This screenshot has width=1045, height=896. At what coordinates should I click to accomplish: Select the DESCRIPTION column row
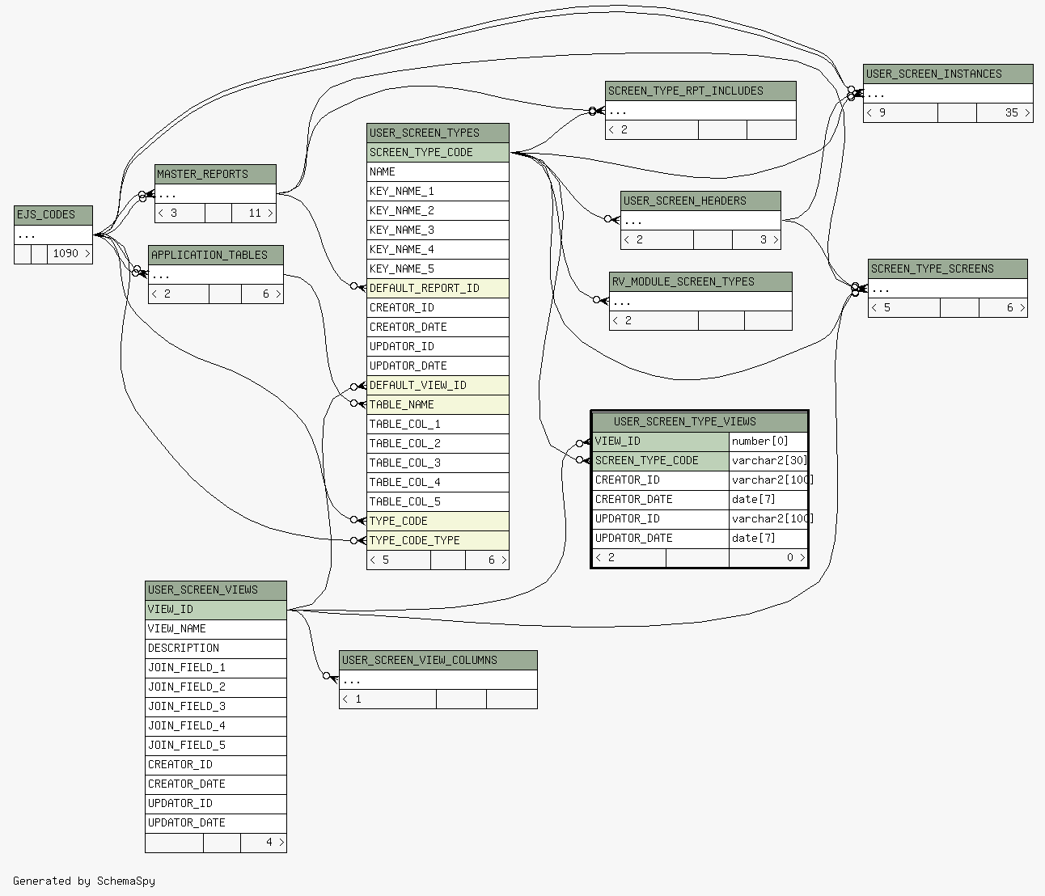pos(216,649)
